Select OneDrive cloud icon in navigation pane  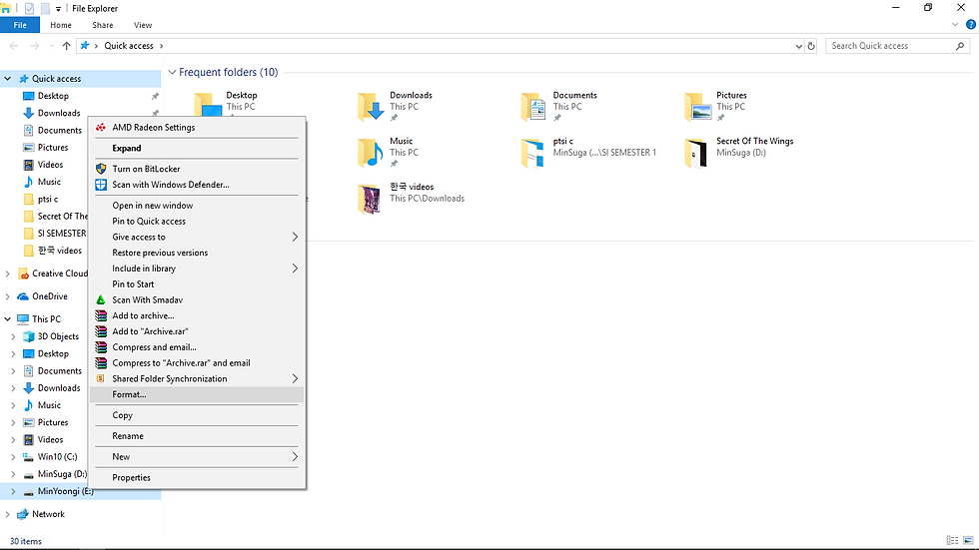(x=23, y=296)
